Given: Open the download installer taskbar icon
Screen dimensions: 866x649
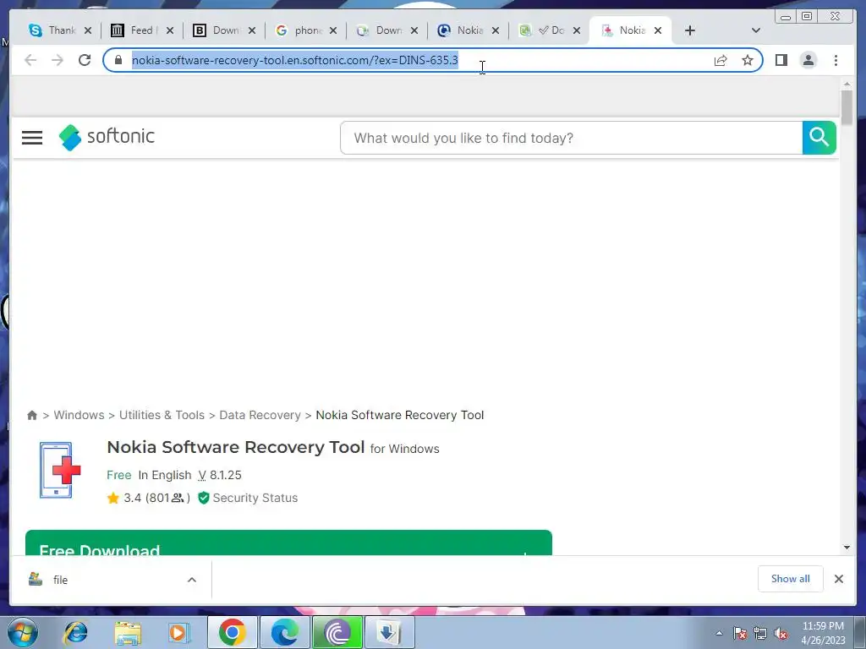Looking at the screenshot, I should tap(389, 632).
